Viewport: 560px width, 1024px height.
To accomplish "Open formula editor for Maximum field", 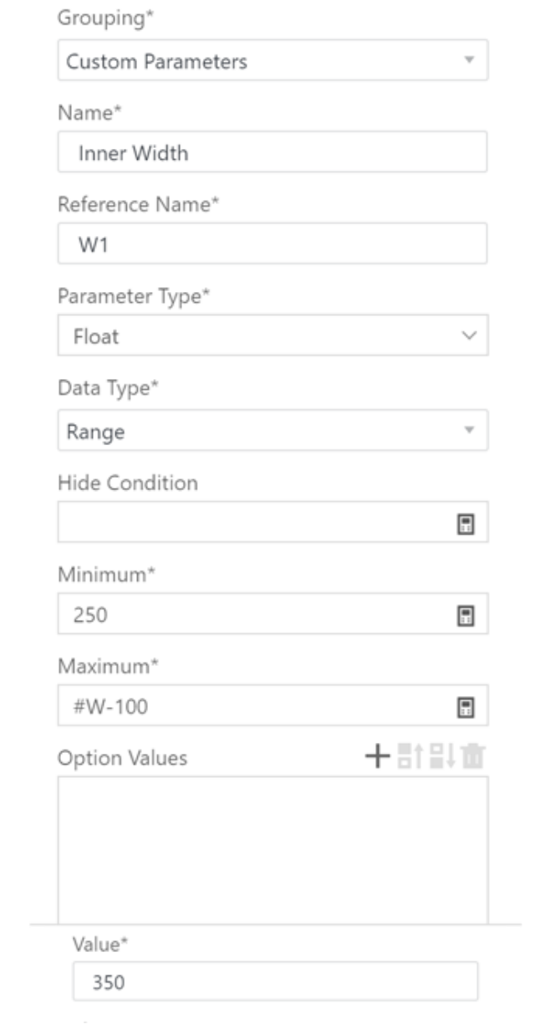I will click(x=460, y=709).
